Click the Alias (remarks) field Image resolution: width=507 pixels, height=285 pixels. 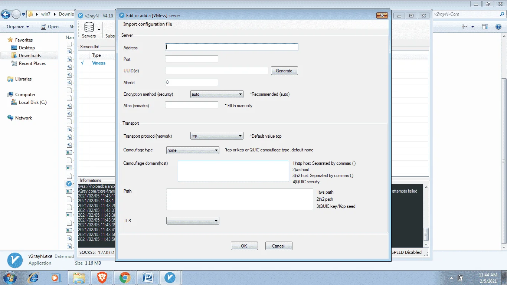coord(192,105)
